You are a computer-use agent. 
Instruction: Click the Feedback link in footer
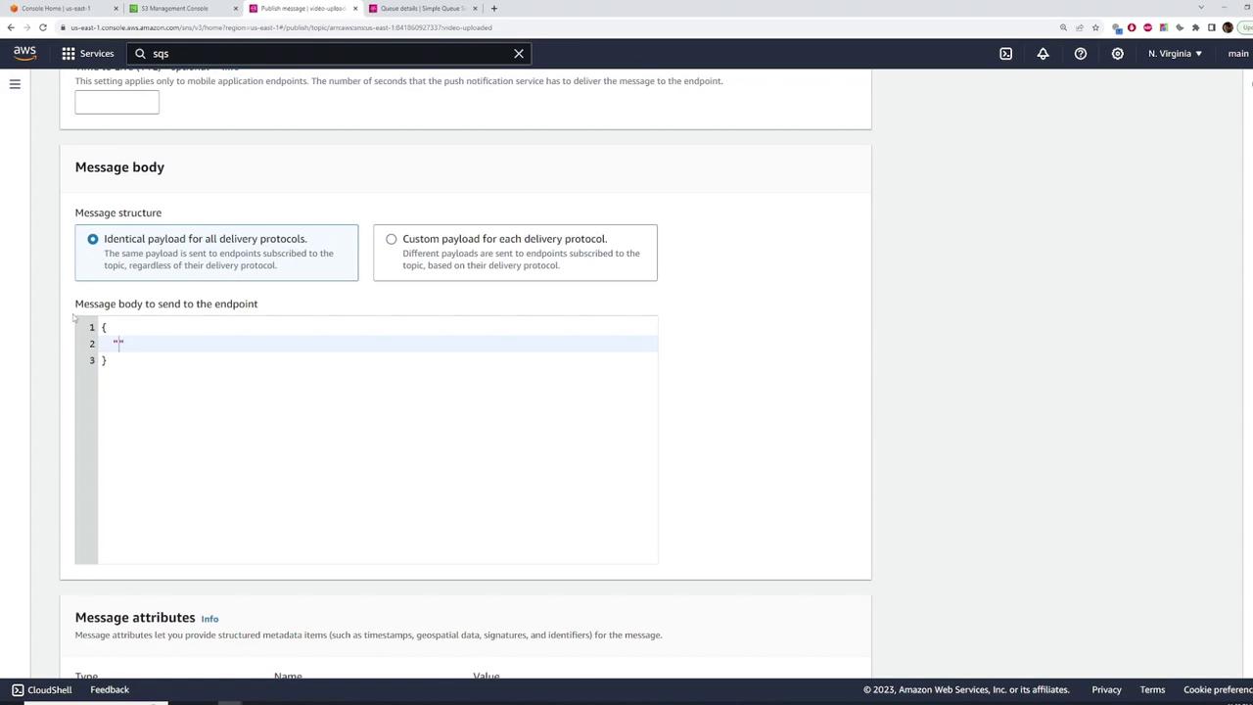[110, 690]
